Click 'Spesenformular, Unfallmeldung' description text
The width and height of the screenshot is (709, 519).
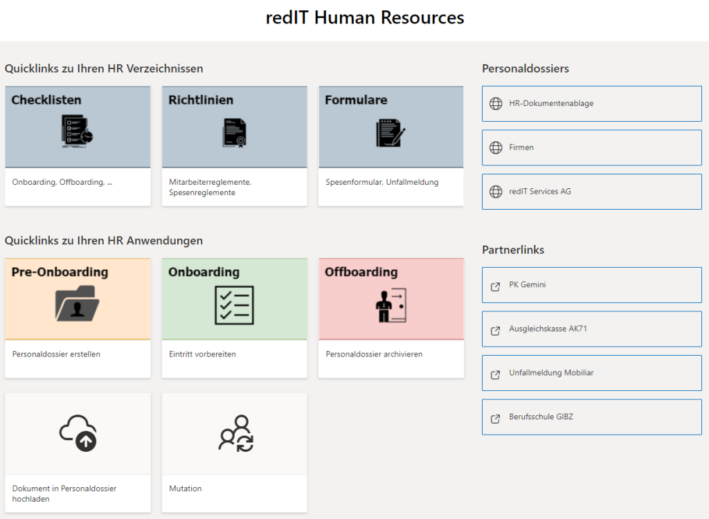[x=382, y=183]
